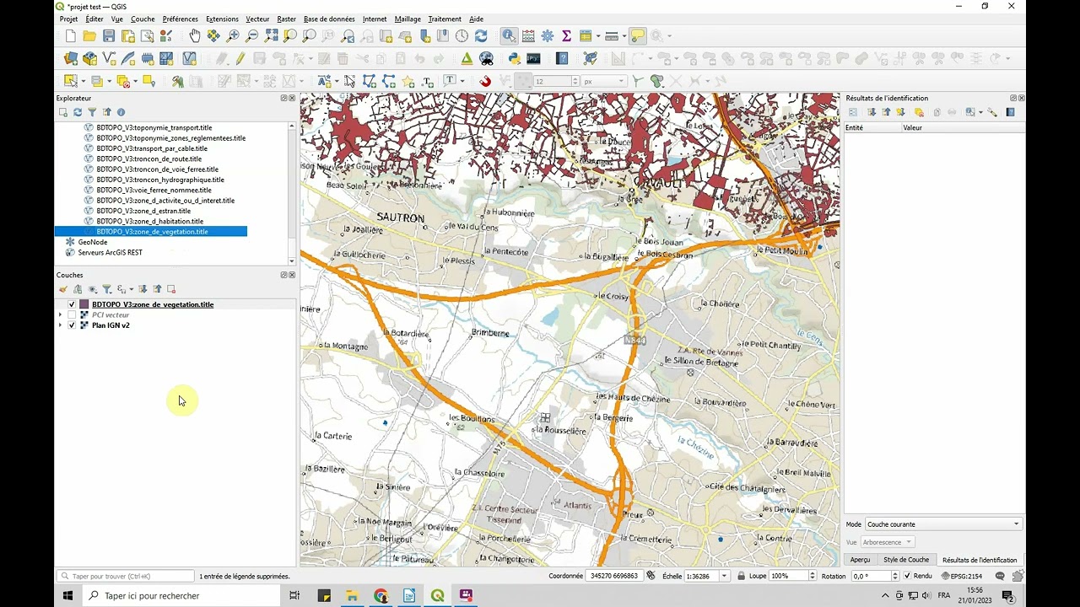Open the Statistical Summary sigma icon

pyautogui.click(x=566, y=36)
